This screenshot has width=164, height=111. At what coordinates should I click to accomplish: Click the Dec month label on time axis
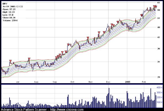coord(108,82)
